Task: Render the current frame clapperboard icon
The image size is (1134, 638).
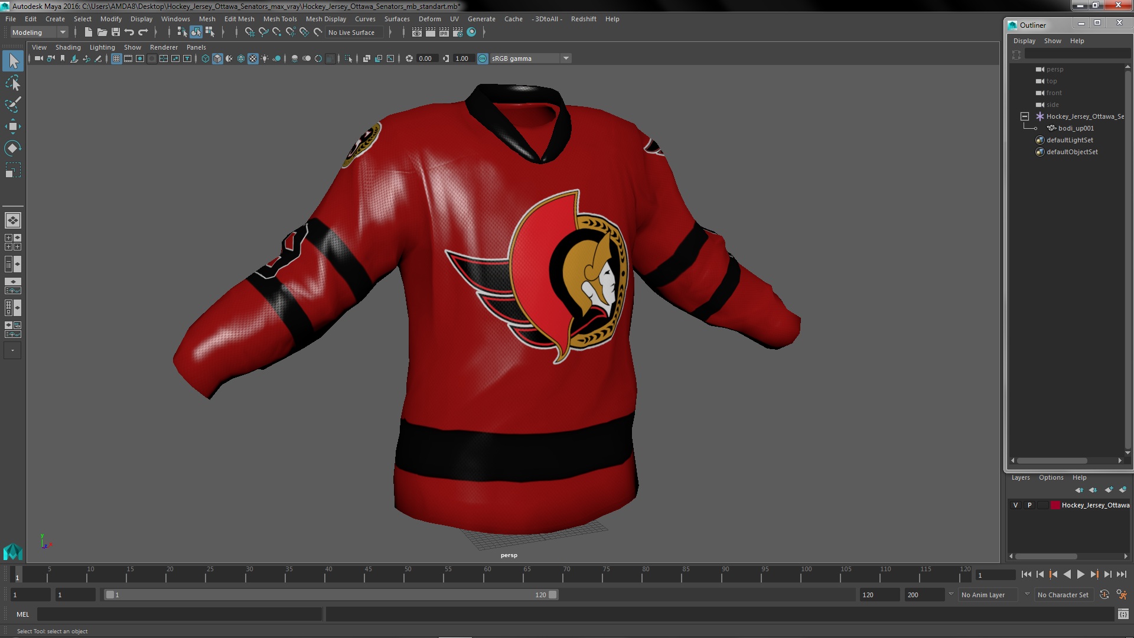Action: pos(431,32)
